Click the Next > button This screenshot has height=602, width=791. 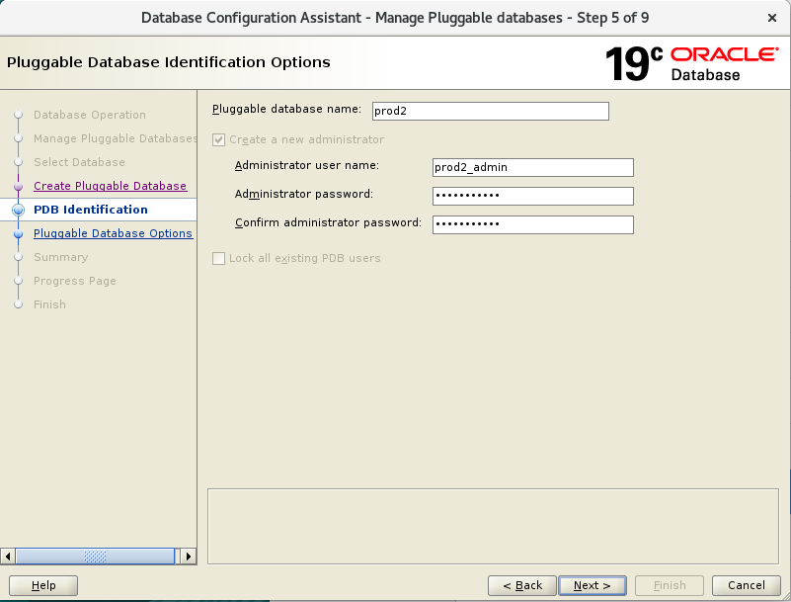pos(593,585)
